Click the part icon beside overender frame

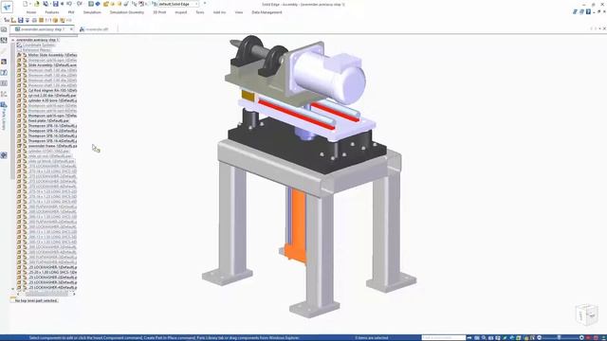(x=25, y=146)
